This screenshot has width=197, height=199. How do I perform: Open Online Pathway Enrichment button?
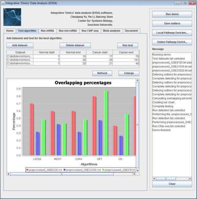(172, 42)
